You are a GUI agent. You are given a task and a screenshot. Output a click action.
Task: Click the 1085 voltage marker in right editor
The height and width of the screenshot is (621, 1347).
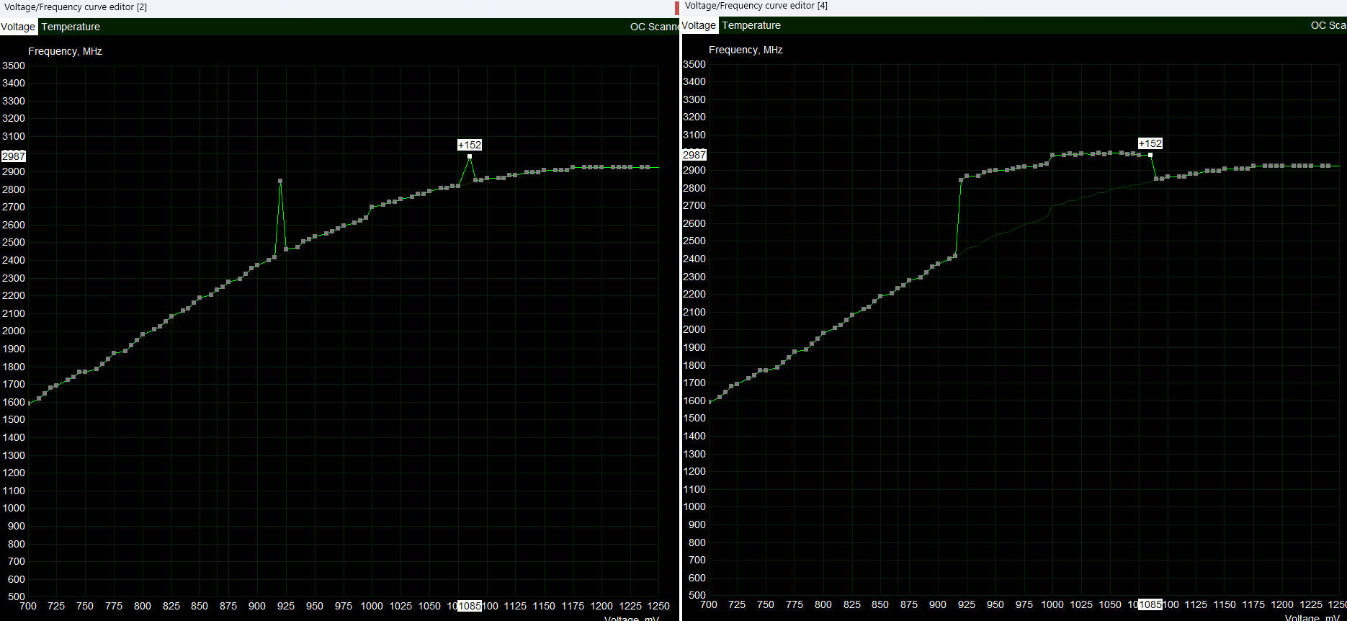1150,604
